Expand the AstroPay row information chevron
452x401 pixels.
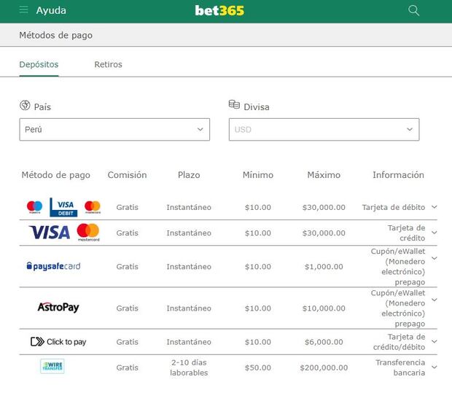pyautogui.click(x=435, y=300)
